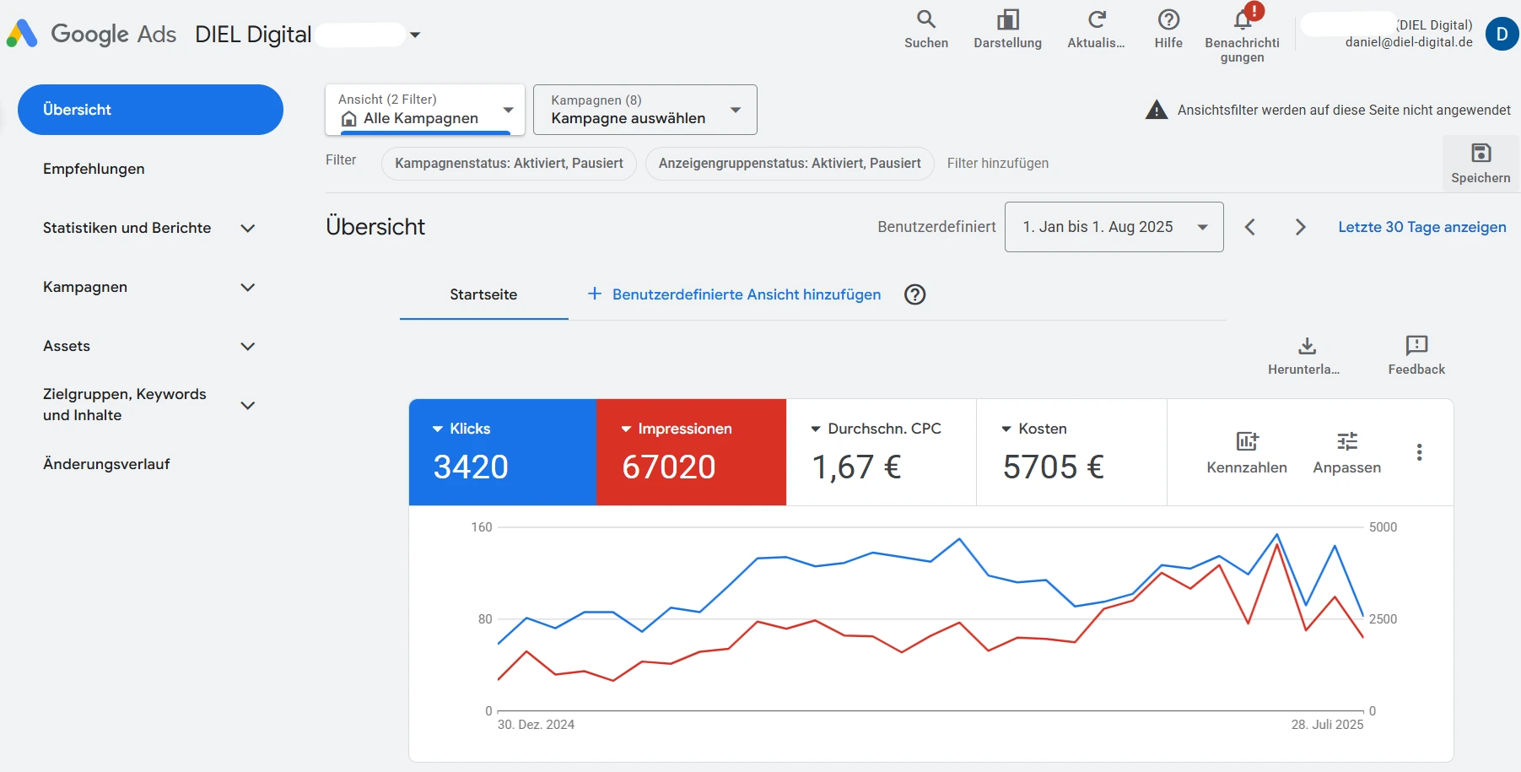This screenshot has width=1521, height=772.
Task: Click the Kampagnenstatus filter chip
Action: (510, 163)
